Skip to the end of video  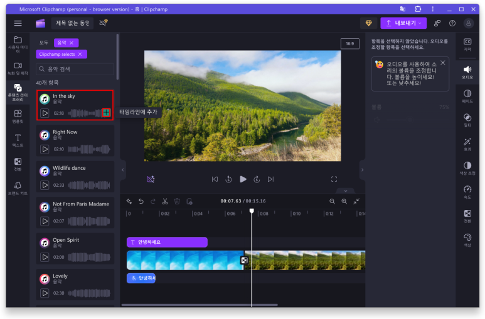pos(270,179)
